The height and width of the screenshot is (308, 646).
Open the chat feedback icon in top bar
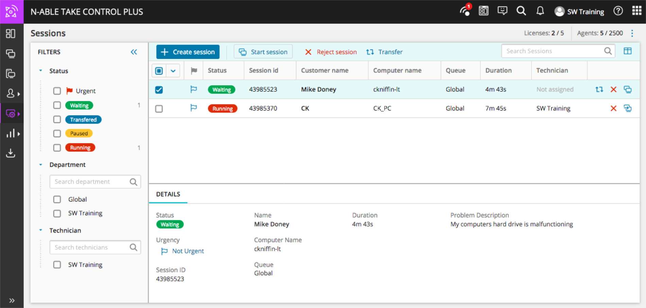point(502,11)
